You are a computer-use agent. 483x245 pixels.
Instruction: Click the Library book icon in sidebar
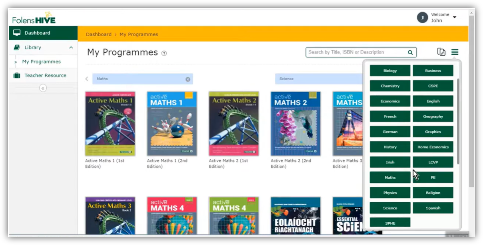coord(17,47)
